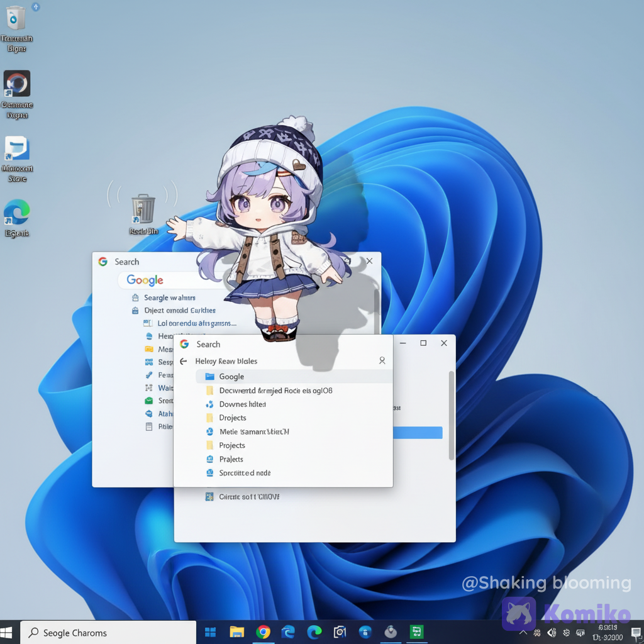Click the clock in the system tray
Screen dimensions: 644x644
point(608,633)
